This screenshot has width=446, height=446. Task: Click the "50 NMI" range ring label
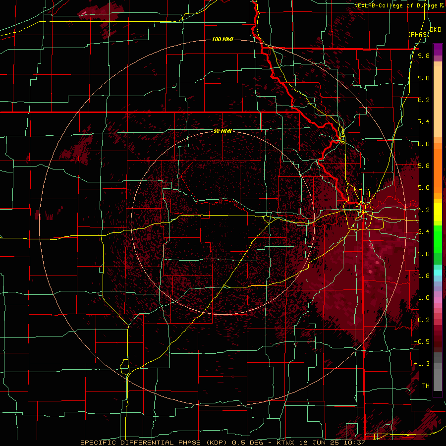pyautogui.click(x=223, y=131)
